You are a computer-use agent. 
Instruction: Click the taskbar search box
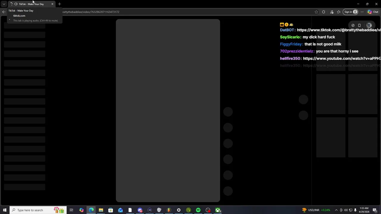pyautogui.click(x=38, y=210)
